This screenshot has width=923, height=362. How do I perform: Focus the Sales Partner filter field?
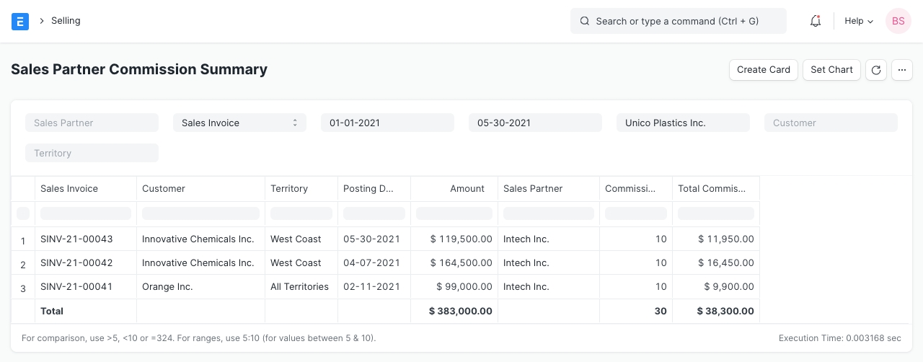pyautogui.click(x=92, y=123)
